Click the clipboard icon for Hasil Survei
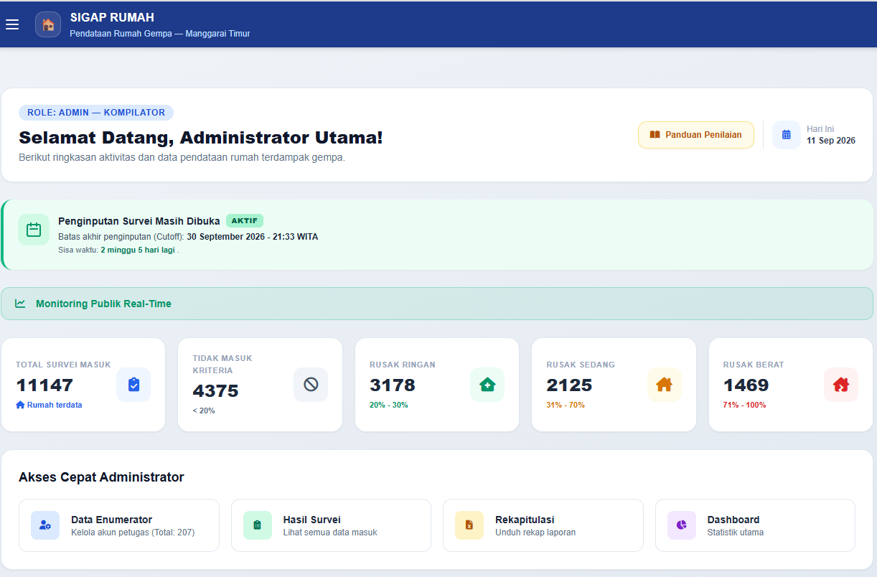Viewport: 877px width, 577px height. [258, 525]
